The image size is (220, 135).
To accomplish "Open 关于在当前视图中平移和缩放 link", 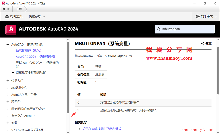I will click(x=102, y=129).
